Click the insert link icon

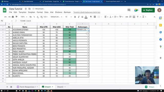[127, 17]
